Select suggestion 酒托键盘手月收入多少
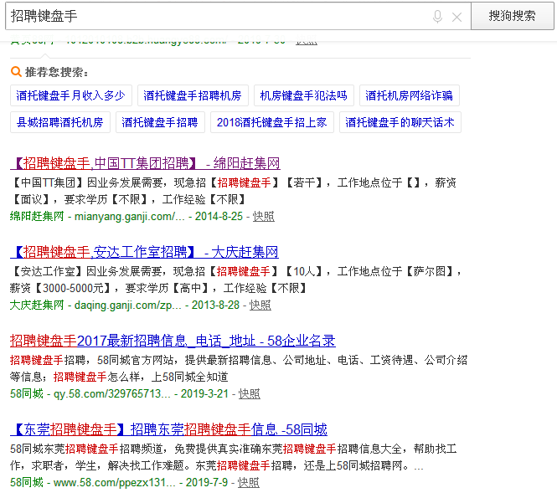 pyautogui.click(x=70, y=96)
